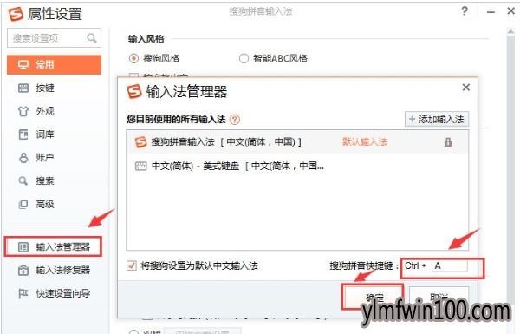This screenshot has width=520, height=334.
Task: Open the 外观 settings tab
Action: click(54, 111)
